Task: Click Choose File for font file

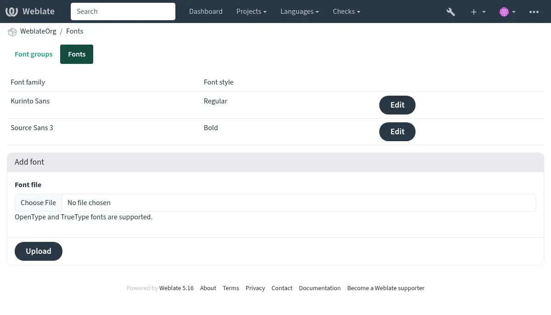Action: coord(38,203)
